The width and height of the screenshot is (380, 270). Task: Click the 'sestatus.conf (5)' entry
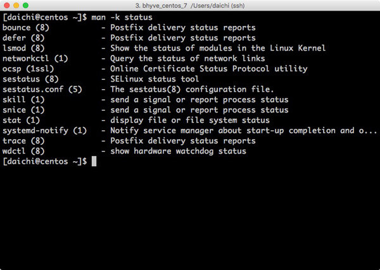click(x=42, y=89)
